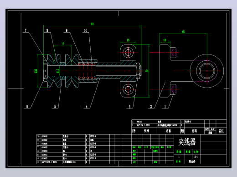Viewport: 237px width, 177px height.
Task: Click the 名称 column header
Action: coord(168,131)
